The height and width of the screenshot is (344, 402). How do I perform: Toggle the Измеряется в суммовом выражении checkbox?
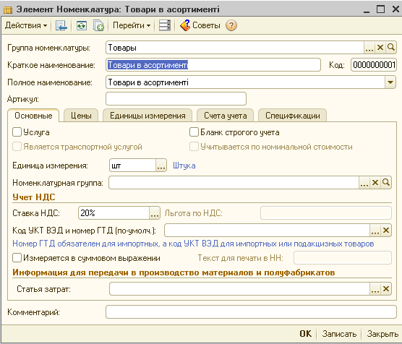tap(17, 258)
